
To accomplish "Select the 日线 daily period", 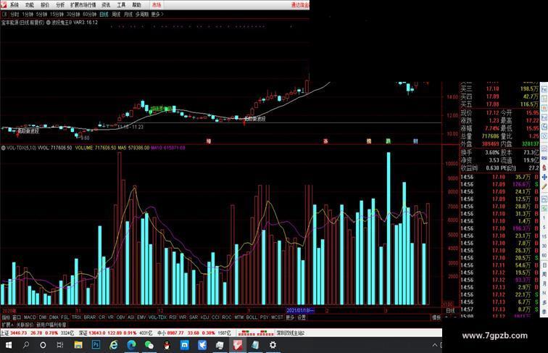I will [x=104, y=14].
